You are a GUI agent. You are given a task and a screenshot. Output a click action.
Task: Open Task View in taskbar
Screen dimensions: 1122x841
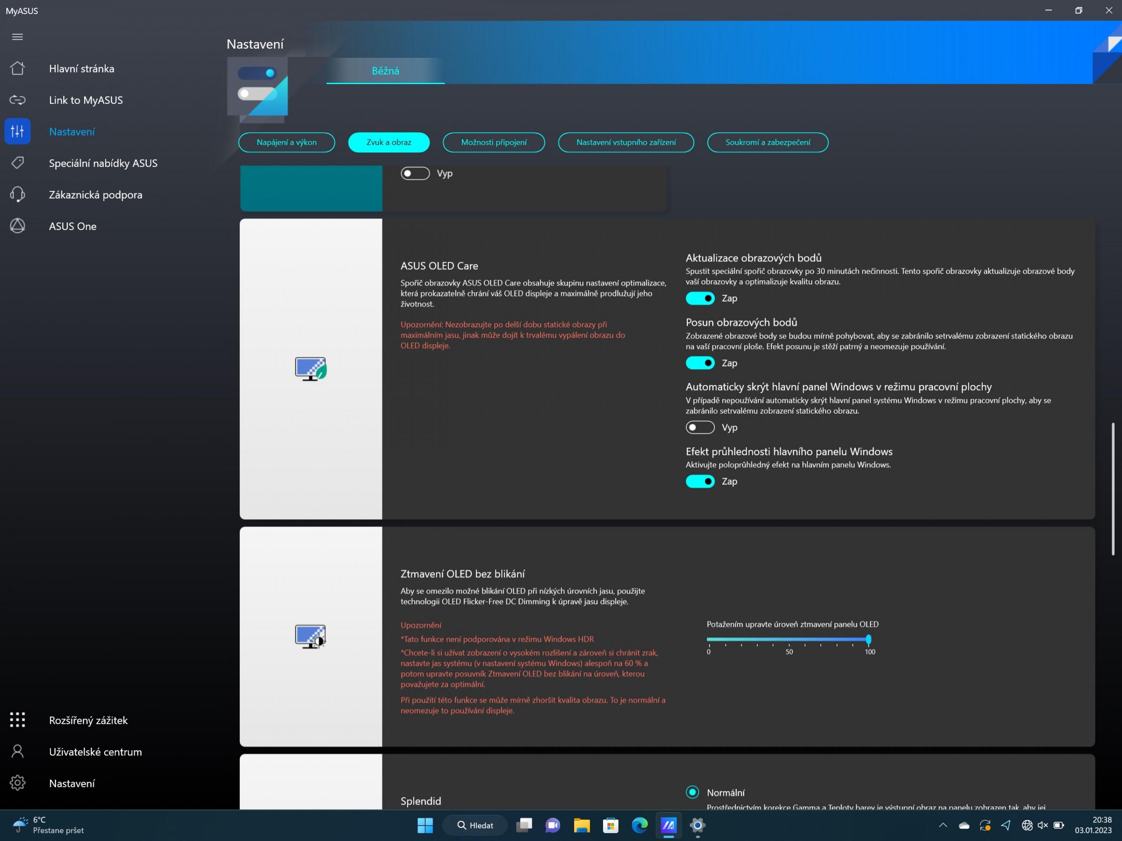tap(524, 825)
